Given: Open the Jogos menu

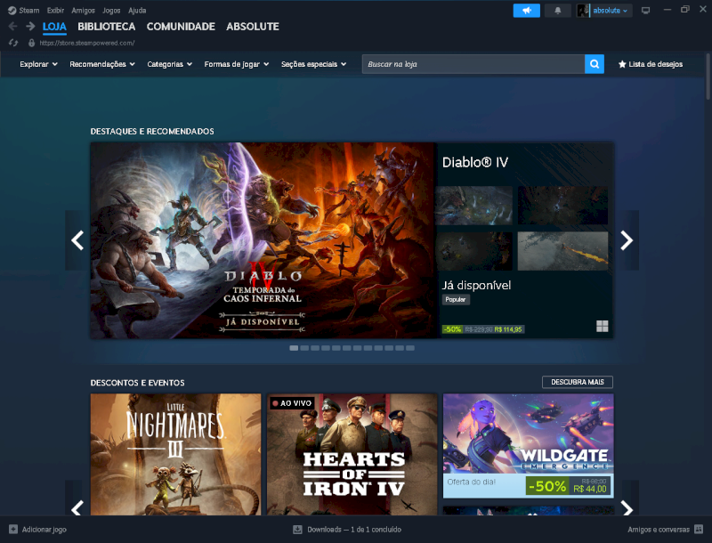Looking at the screenshot, I should pos(111,11).
